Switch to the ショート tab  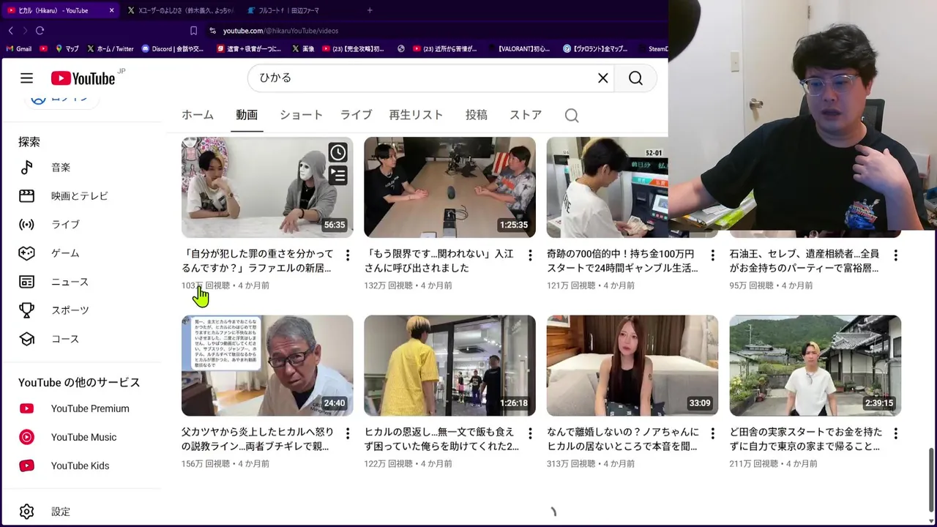pyautogui.click(x=301, y=115)
